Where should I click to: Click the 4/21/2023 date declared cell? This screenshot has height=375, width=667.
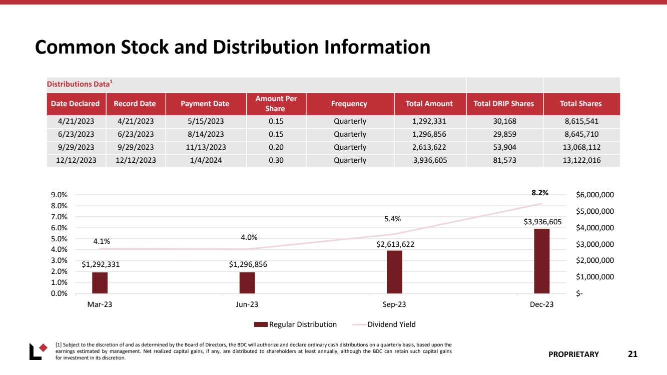pos(76,122)
